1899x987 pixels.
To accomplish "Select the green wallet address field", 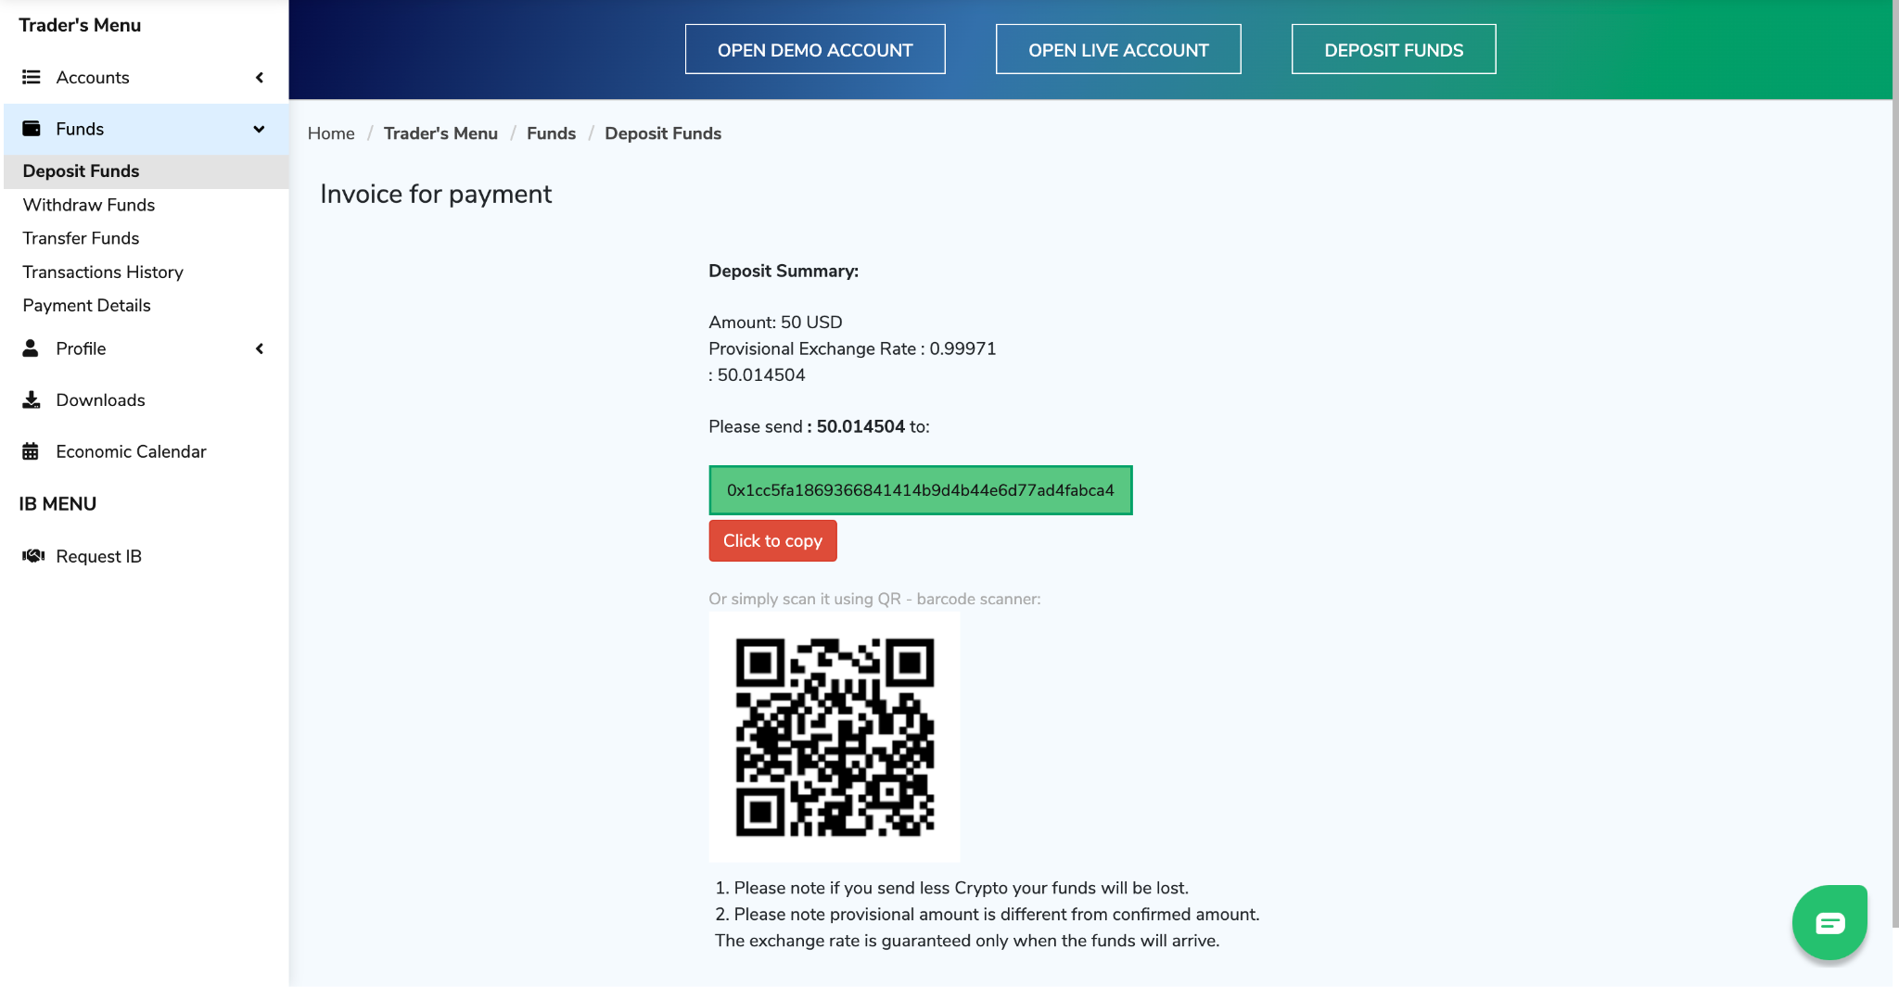I will tap(921, 490).
